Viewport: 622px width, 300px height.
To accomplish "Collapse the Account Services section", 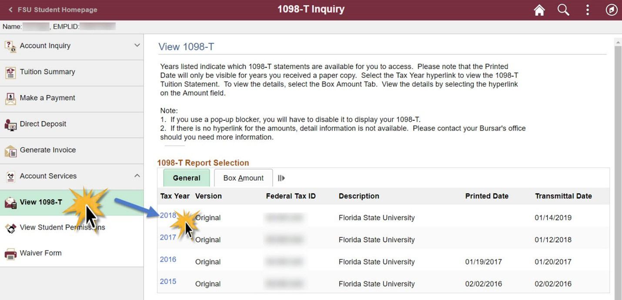I will [x=137, y=176].
